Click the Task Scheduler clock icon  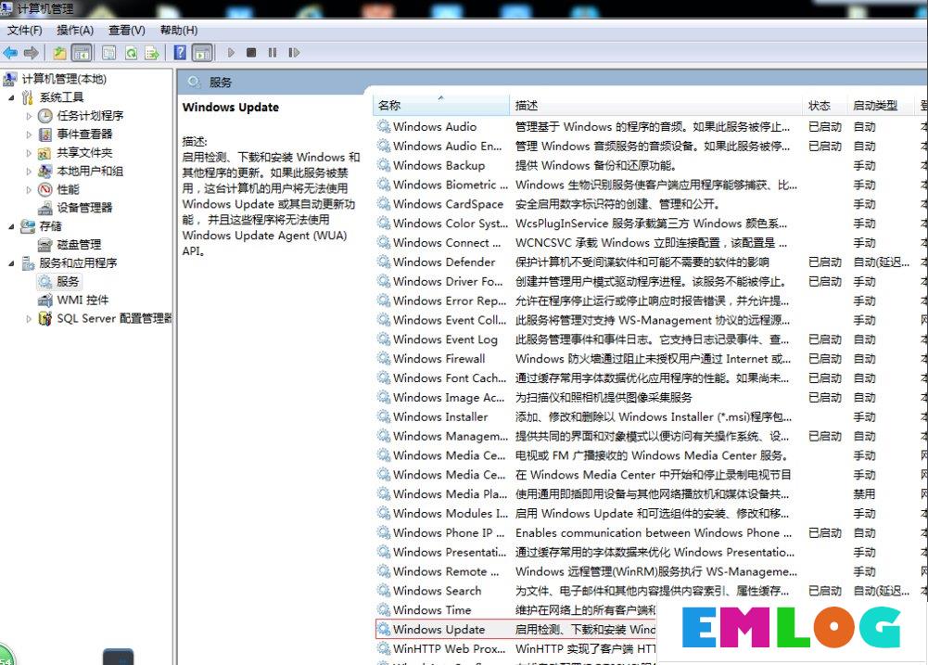click(x=45, y=116)
